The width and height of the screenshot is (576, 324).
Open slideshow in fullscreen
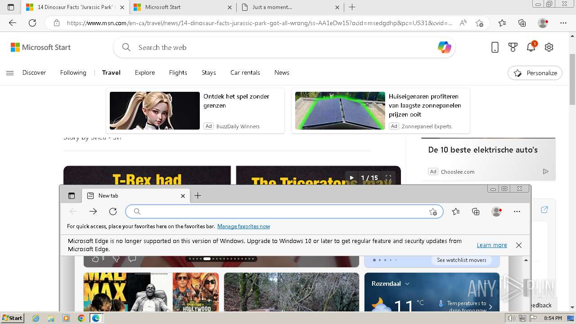coord(388,178)
